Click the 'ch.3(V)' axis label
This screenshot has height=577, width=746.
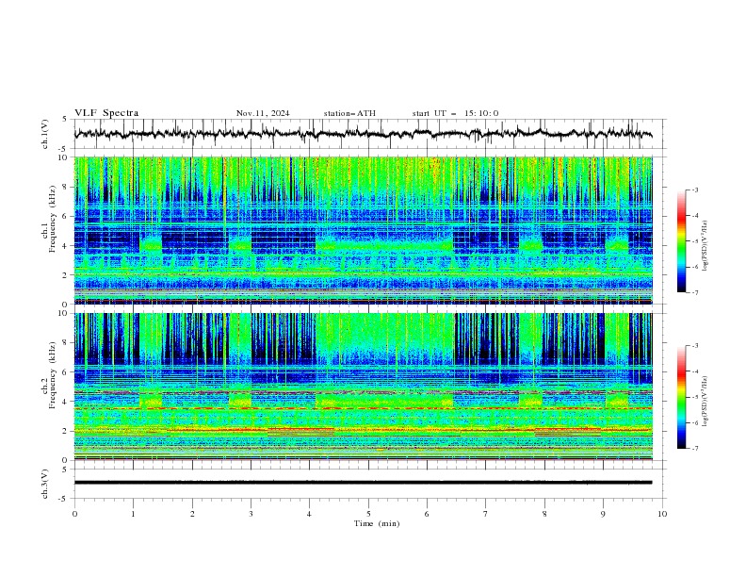45,484
